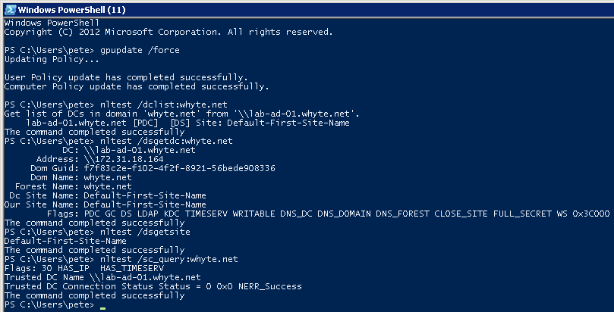Click the nltest /sc_query:whyte.net command

(169, 260)
